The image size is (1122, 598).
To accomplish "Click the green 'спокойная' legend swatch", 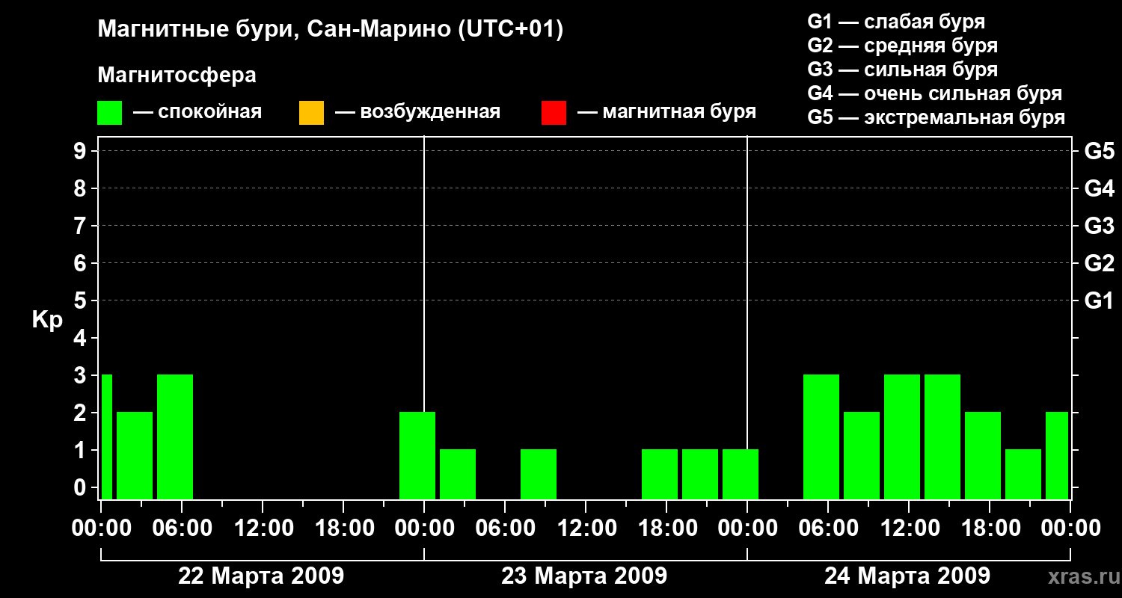I will click(x=110, y=113).
